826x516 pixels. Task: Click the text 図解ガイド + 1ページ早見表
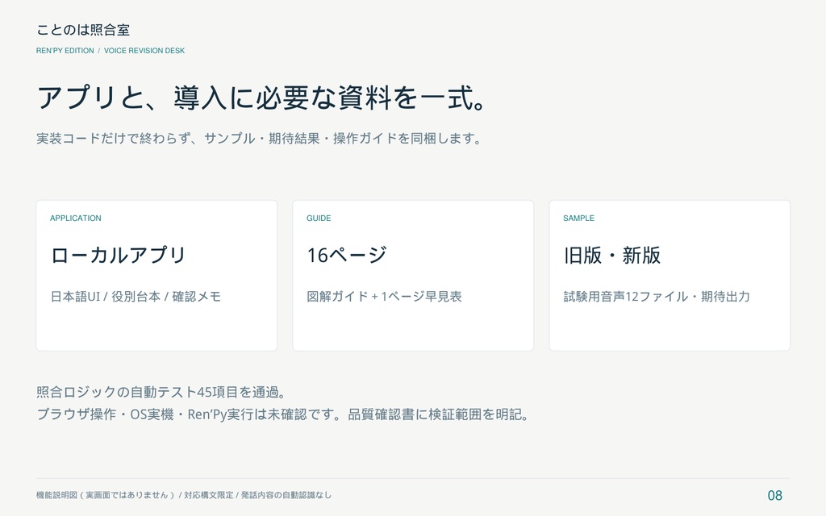coord(384,297)
